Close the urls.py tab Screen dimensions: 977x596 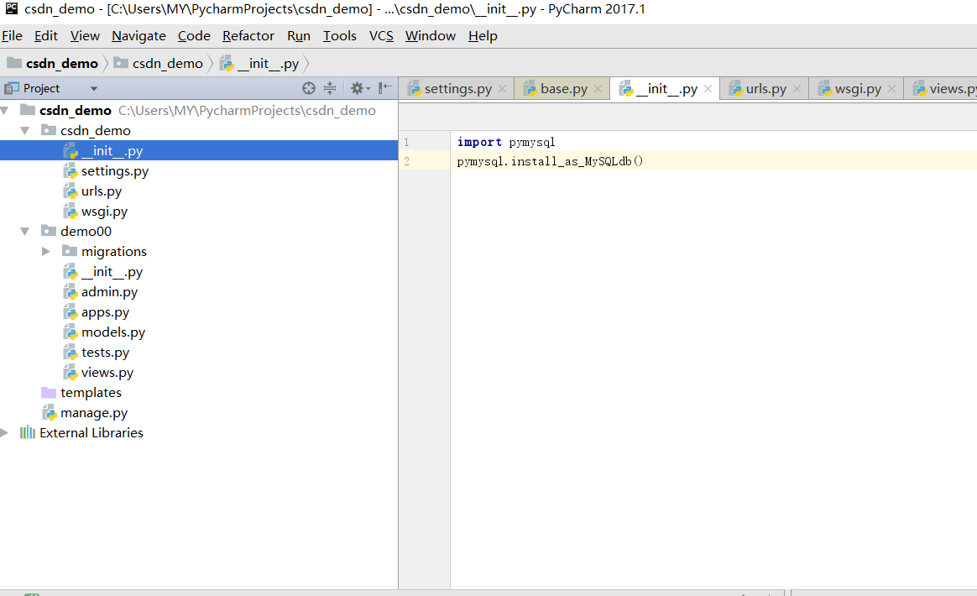[797, 88]
